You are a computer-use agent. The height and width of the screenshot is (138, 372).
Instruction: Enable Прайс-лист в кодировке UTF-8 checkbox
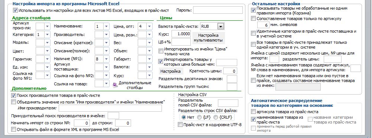point(180,125)
